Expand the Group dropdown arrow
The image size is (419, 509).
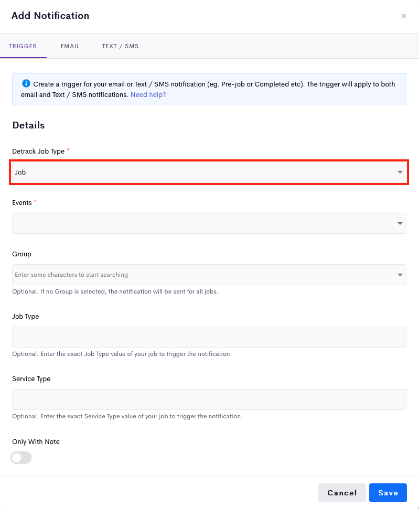[x=400, y=275]
